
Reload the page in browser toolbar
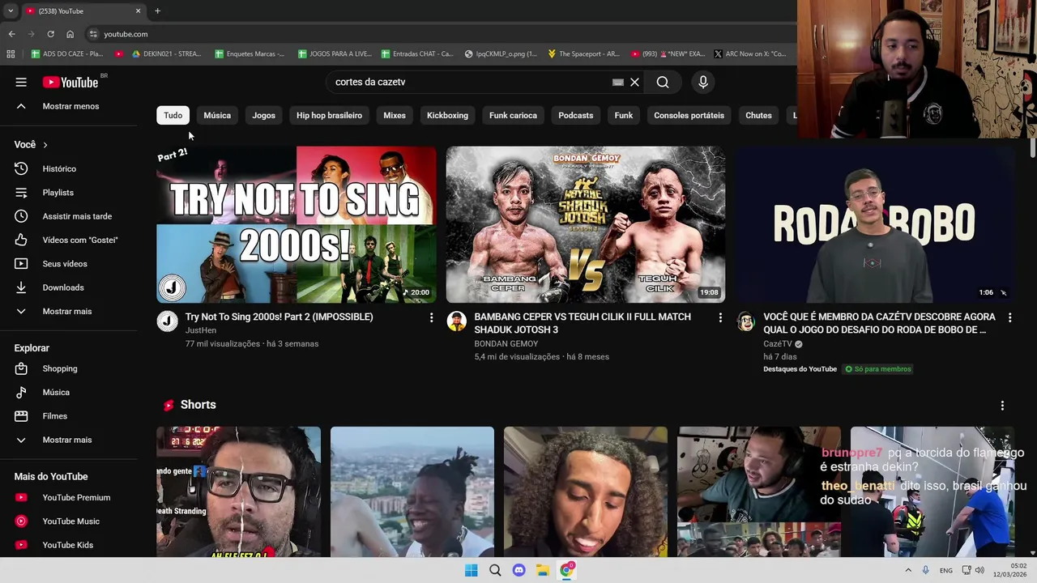[x=50, y=34]
